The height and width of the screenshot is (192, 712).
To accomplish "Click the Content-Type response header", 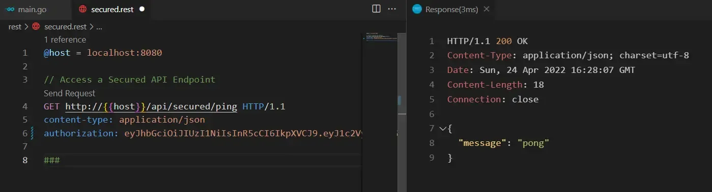I will point(568,55).
